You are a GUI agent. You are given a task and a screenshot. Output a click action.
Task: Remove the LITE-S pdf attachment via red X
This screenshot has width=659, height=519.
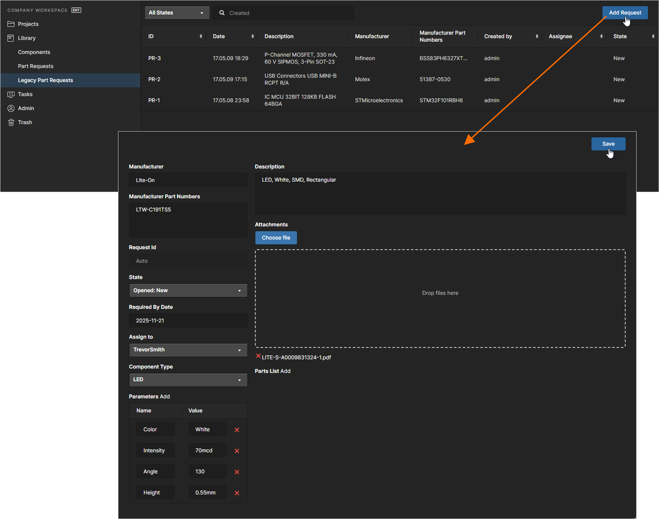pyautogui.click(x=258, y=356)
